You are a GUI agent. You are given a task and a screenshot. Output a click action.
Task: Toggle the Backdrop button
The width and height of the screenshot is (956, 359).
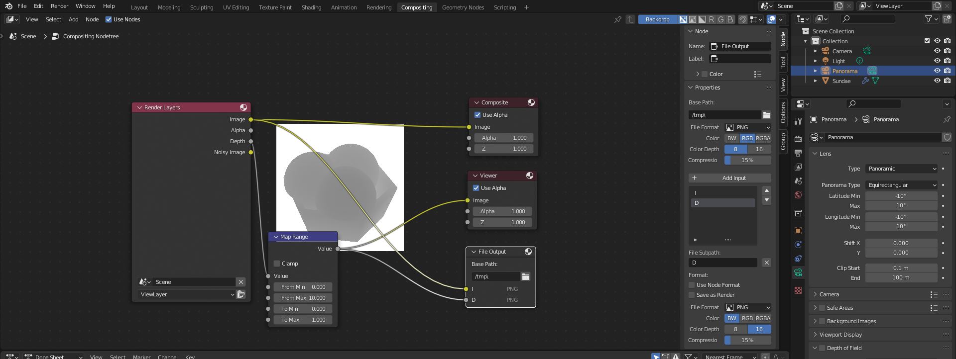tap(658, 19)
